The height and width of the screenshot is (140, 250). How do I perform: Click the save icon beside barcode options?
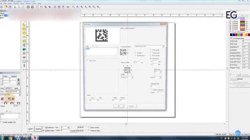click(x=13, y=98)
